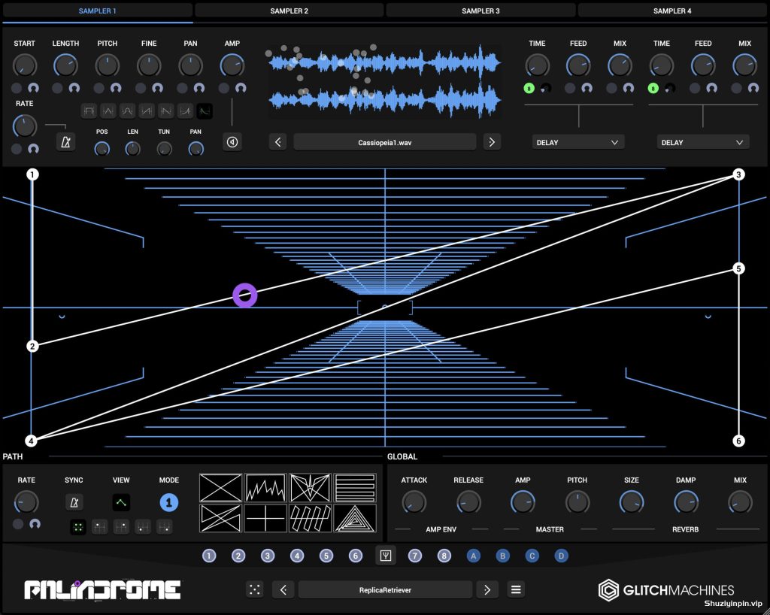Screen dimensions: 770x615
Task: Select the ramp-up sawtooth envelope shape
Action: pyautogui.click(x=147, y=111)
